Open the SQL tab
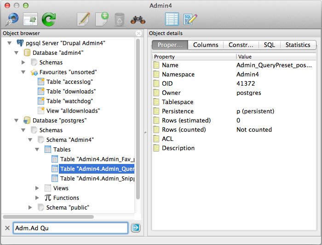 point(269,45)
